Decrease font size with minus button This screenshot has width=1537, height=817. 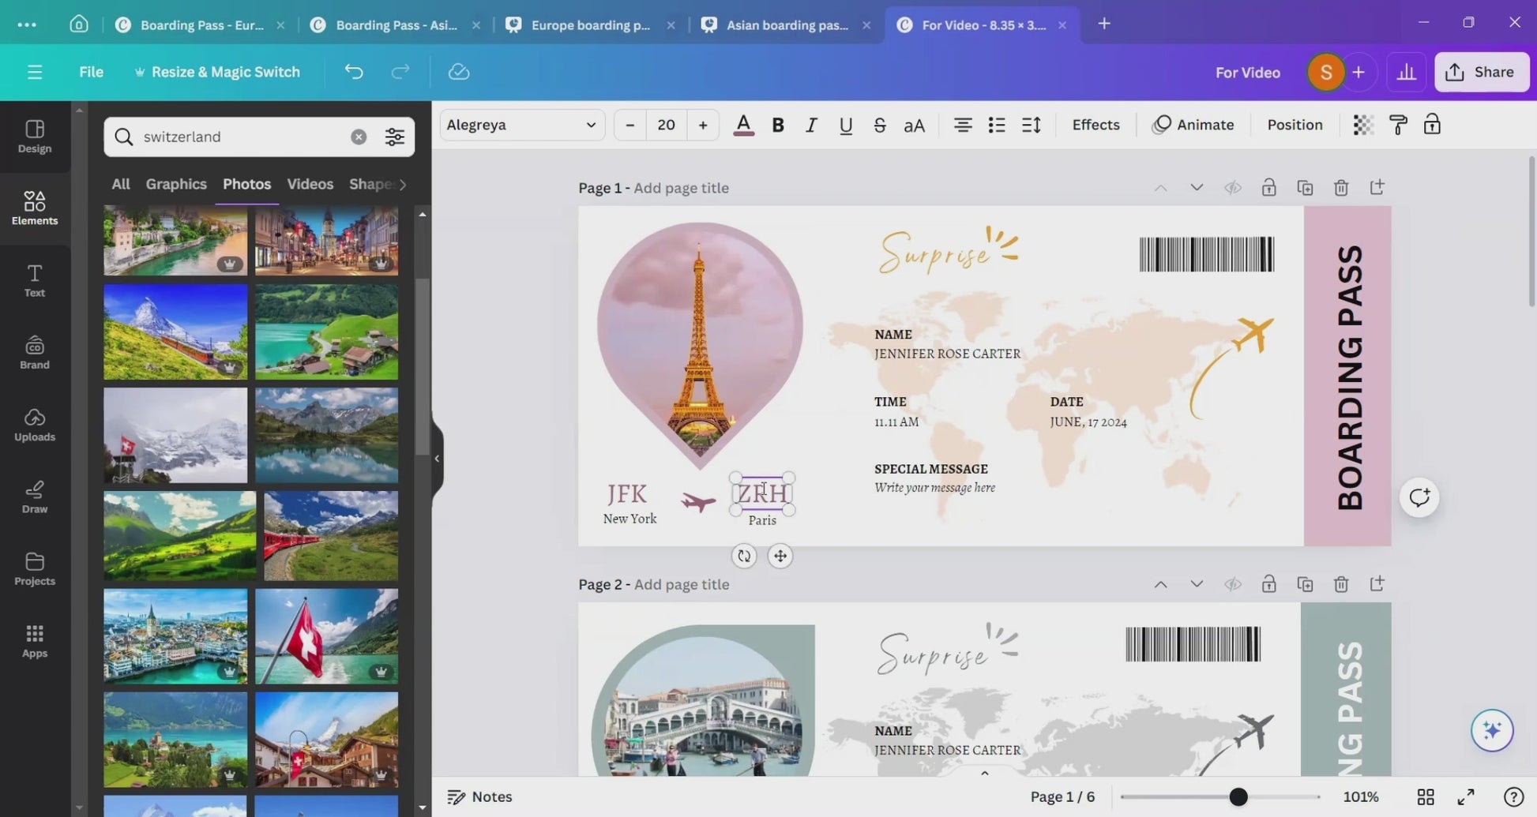click(x=629, y=125)
